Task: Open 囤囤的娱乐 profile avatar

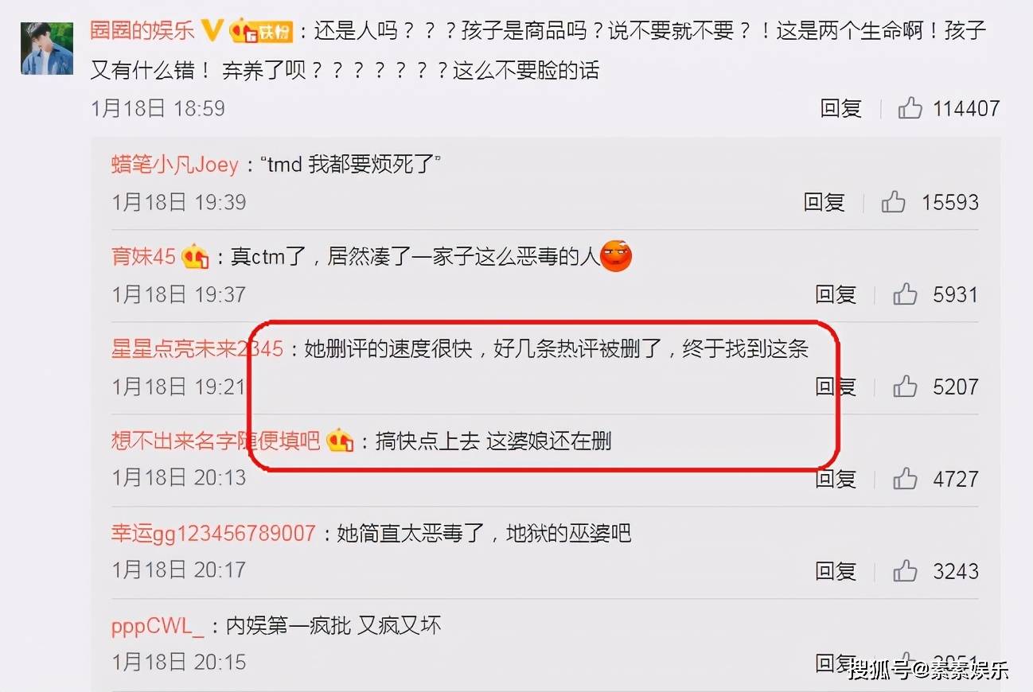Action: 48,48
